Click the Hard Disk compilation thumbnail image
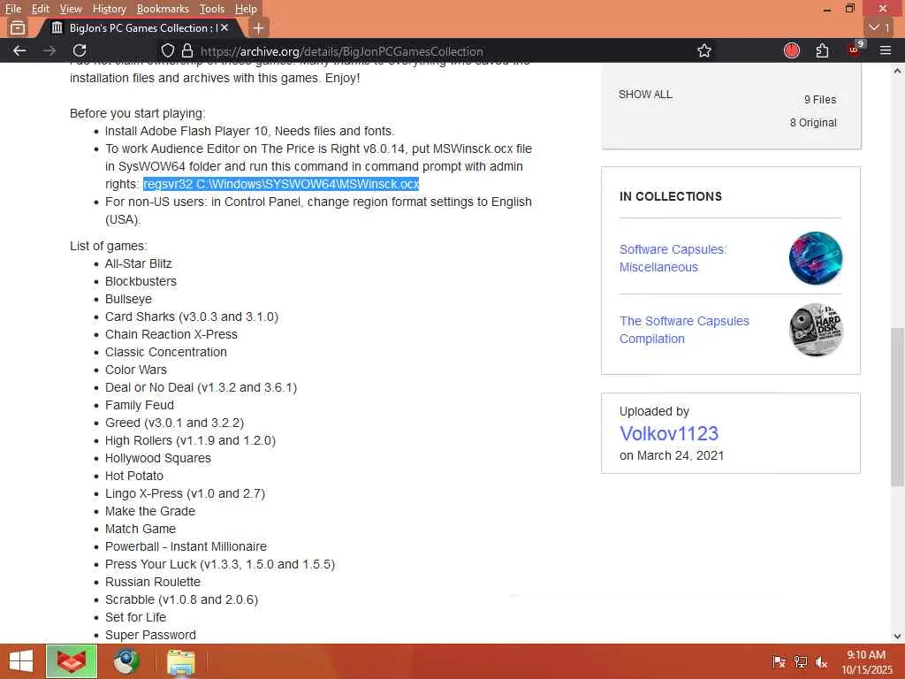The height and width of the screenshot is (679, 905). click(816, 330)
